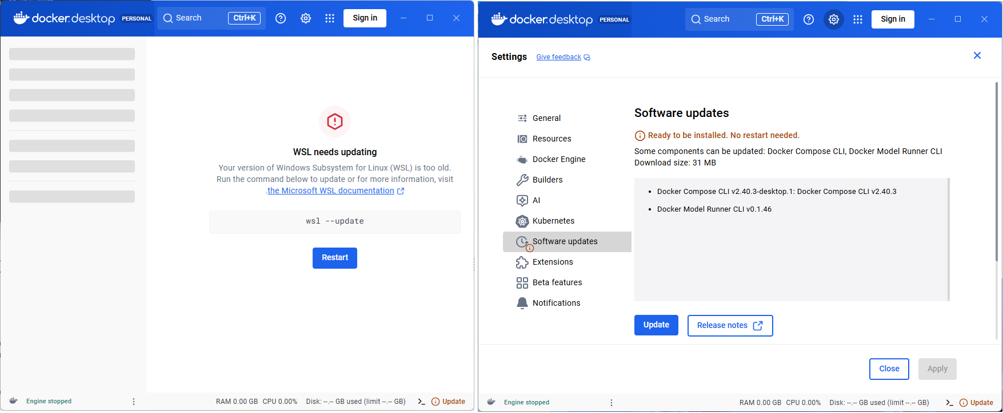Open the General settings section

point(567,118)
